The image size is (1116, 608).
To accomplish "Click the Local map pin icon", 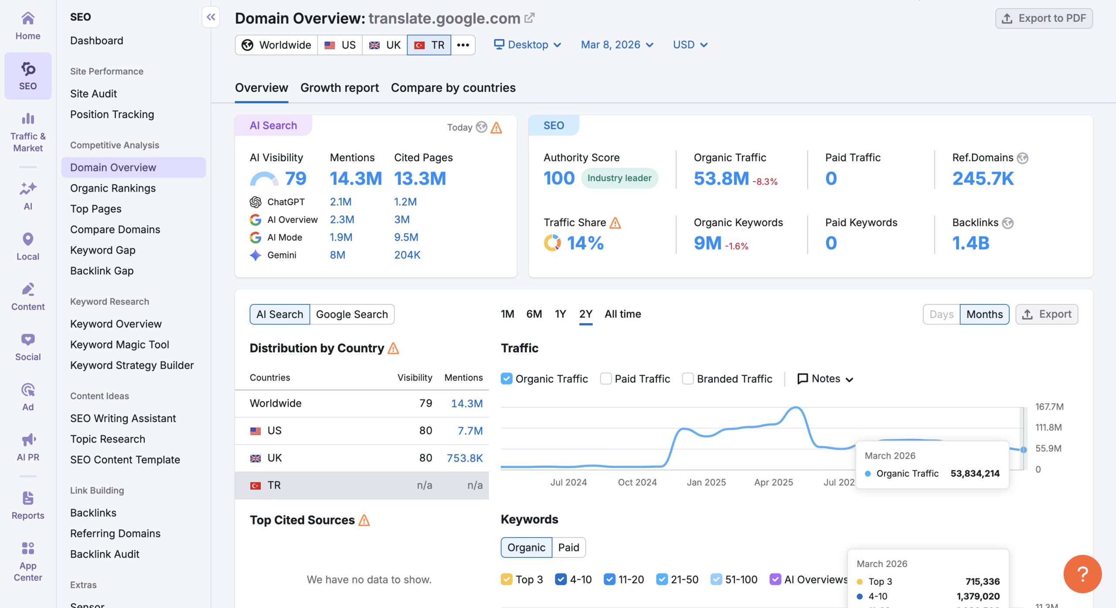I will coord(28,239).
